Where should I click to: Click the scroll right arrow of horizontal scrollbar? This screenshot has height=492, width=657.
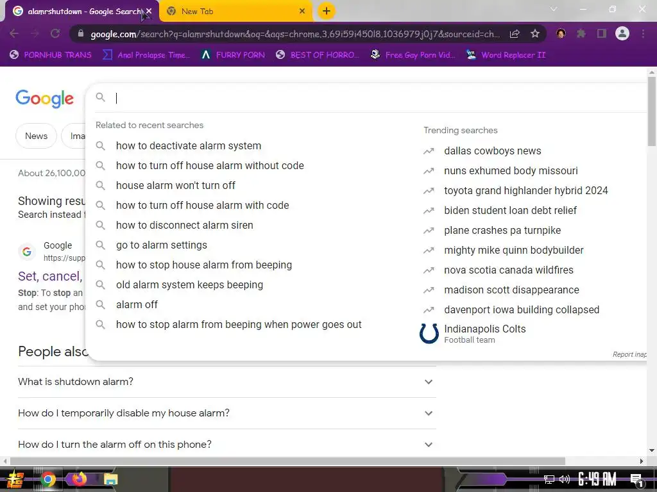pyautogui.click(x=641, y=461)
